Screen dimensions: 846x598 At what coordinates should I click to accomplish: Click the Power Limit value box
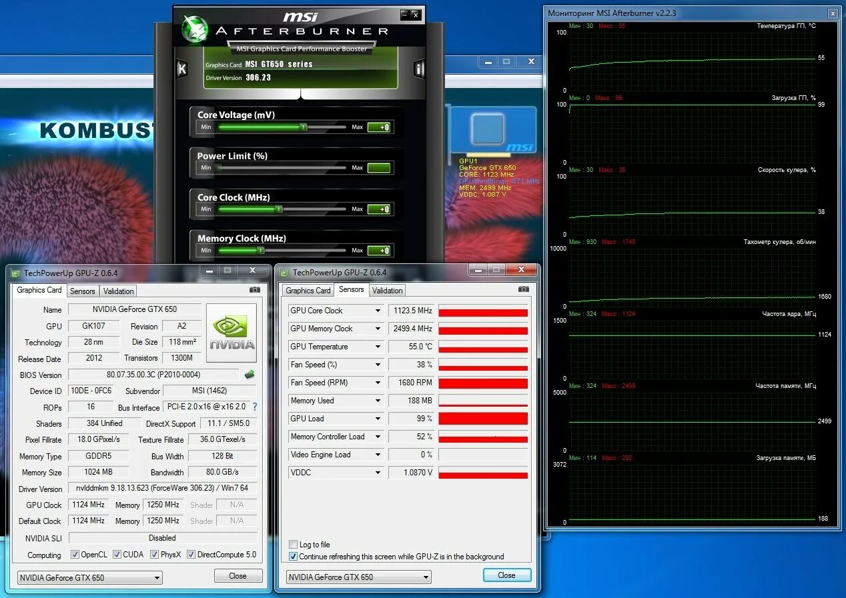pos(379,168)
